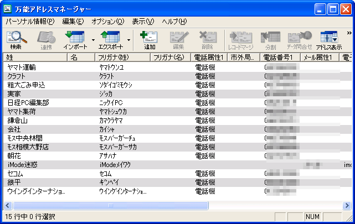Click the 連携 toolbar icon

[46, 40]
